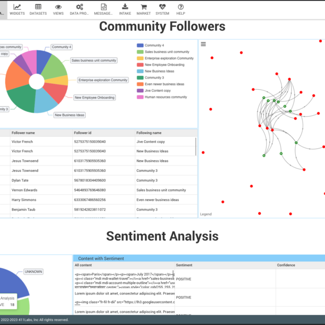The width and height of the screenshot is (325, 325).
Task: Open the network graph hamburger menu
Action: coord(204,44)
